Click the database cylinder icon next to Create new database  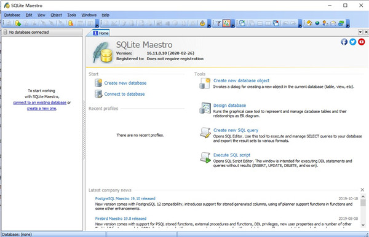pos(98,83)
